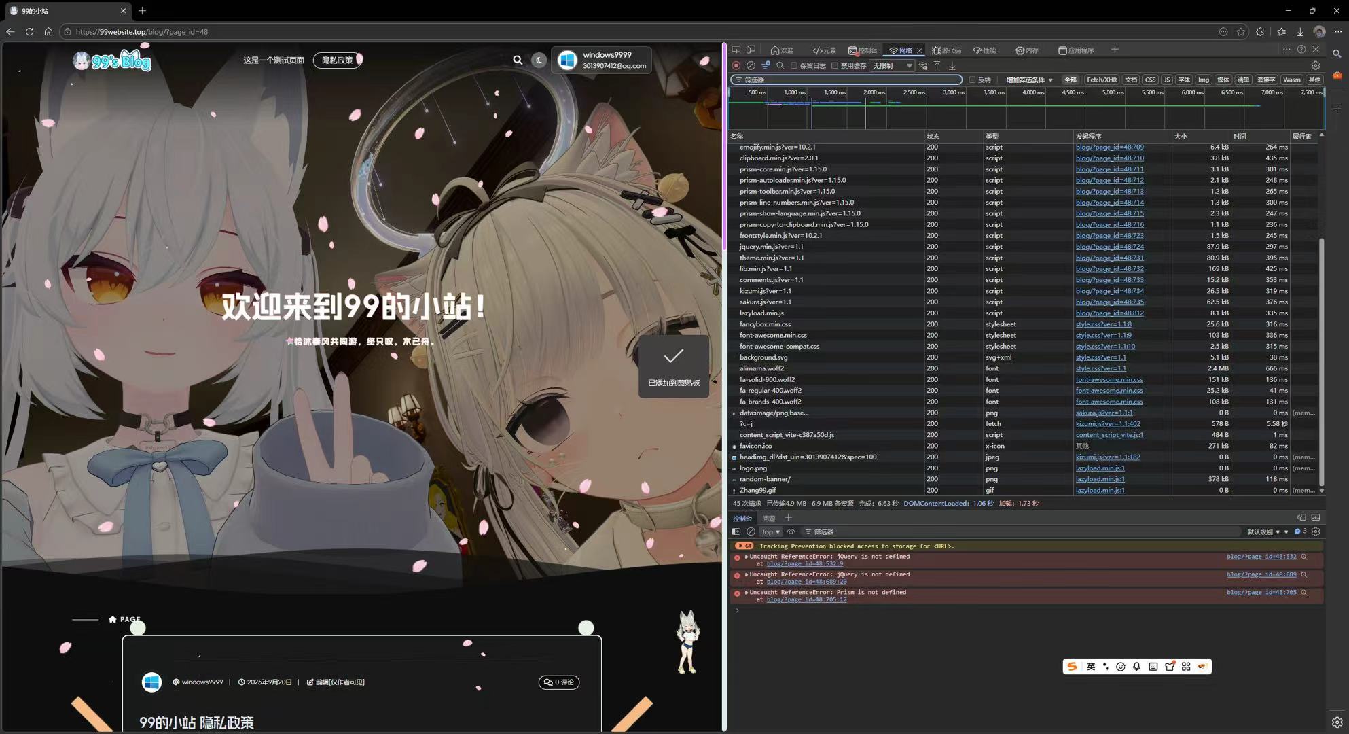Open network settings gear icon
This screenshot has width=1349, height=734.
[1315, 65]
